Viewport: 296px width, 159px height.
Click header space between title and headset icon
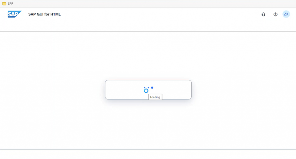pyautogui.click(x=160, y=14)
